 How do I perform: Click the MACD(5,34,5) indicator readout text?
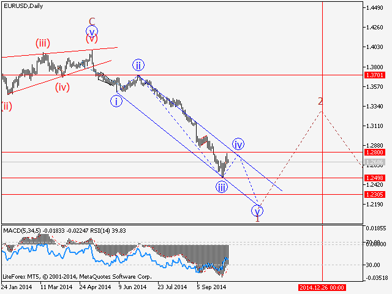click(46, 230)
